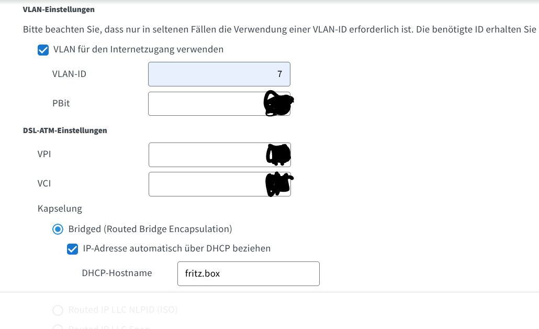Click the "Kapselung" section label
Viewport: 539px width, 329px height.
[60, 209]
